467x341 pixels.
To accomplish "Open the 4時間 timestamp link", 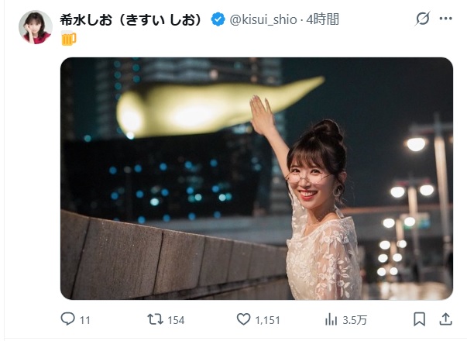I will [322, 19].
